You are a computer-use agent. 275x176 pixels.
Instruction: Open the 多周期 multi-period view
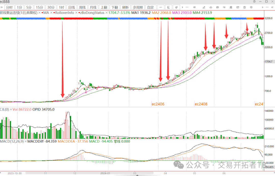pyautogui.click(x=138, y=7)
